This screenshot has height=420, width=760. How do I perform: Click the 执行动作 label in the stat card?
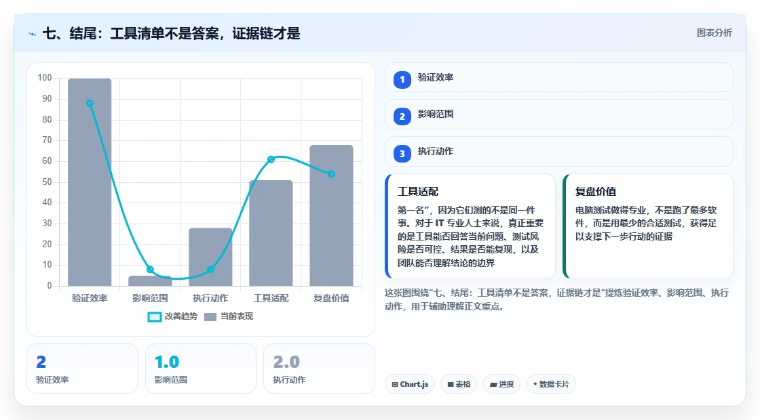[x=289, y=380]
